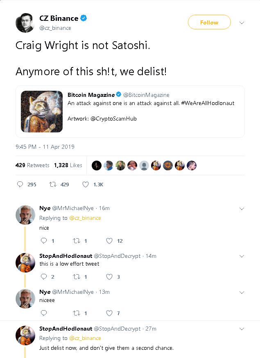This screenshot has width=260, height=358.
Task: Expand options for "Just delist now" reply
Action: [242, 329]
